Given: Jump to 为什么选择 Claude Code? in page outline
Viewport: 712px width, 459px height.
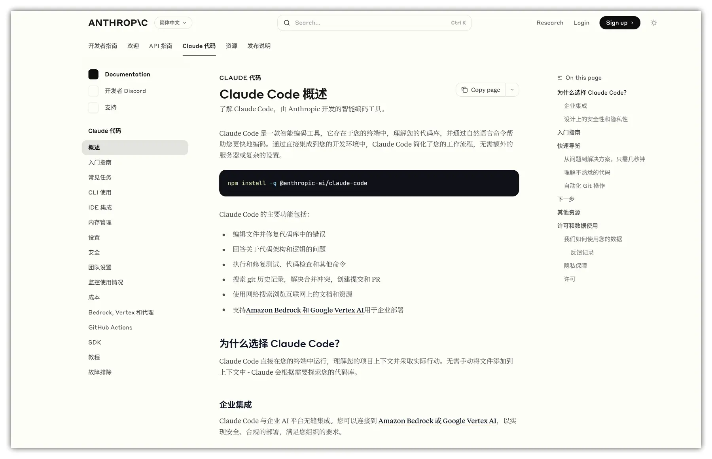Looking at the screenshot, I should tap(592, 93).
